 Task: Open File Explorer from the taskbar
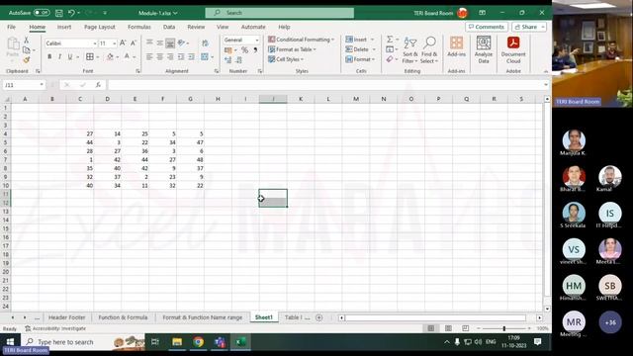177,342
